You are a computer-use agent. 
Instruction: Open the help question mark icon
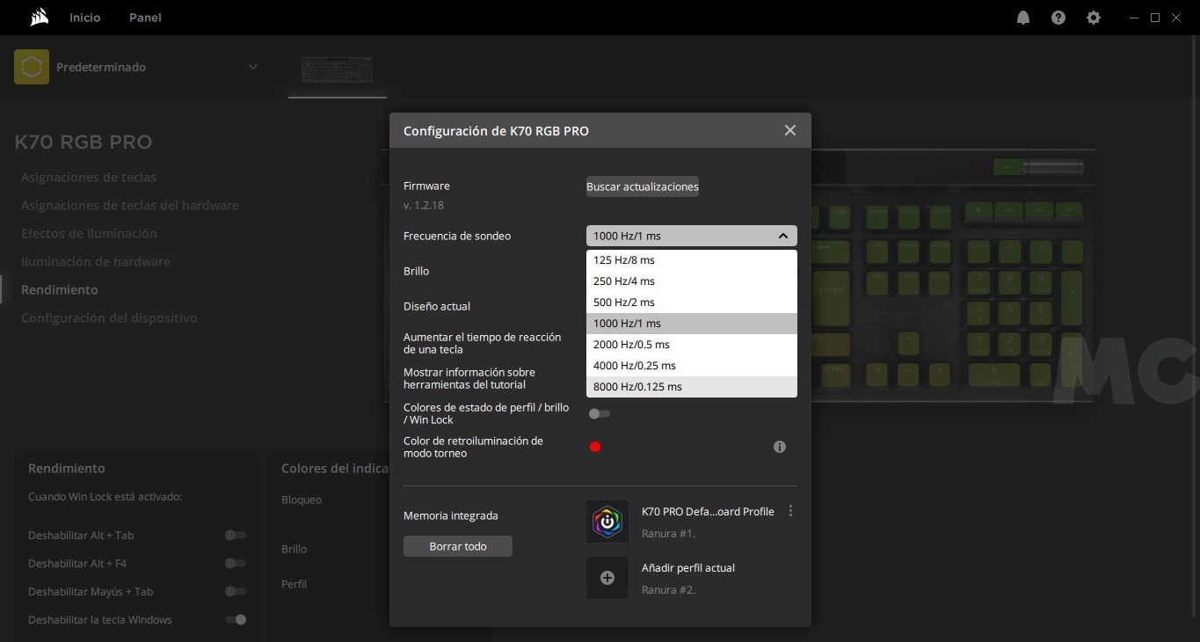[1058, 18]
